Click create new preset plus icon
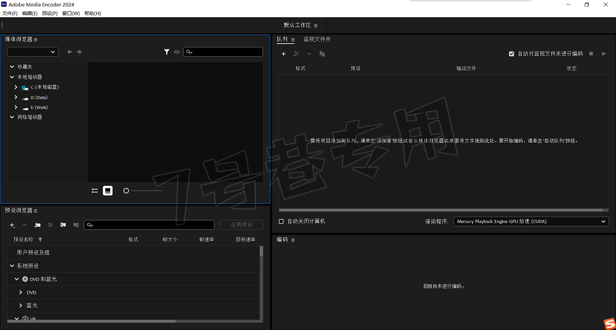 [x=12, y=225]
